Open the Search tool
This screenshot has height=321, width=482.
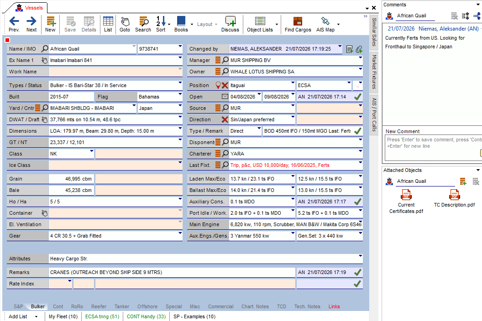[143, 24]
